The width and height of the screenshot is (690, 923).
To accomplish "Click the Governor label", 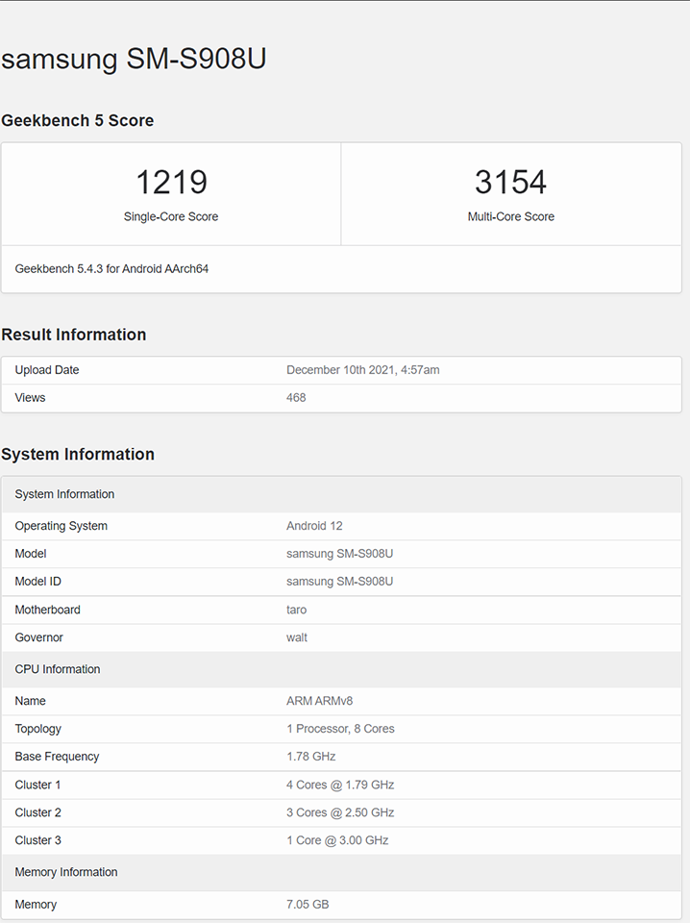I will (x=38, y=637).
